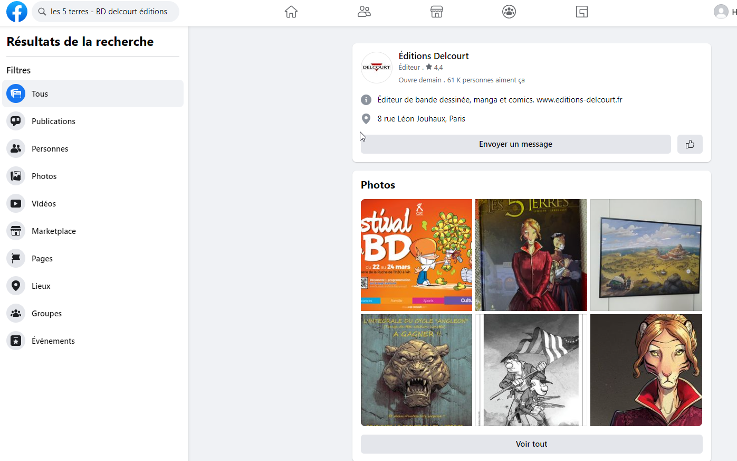Click the location pin icon by the address
This screenshot has width=737, height=461.
[x=366, y=119]
